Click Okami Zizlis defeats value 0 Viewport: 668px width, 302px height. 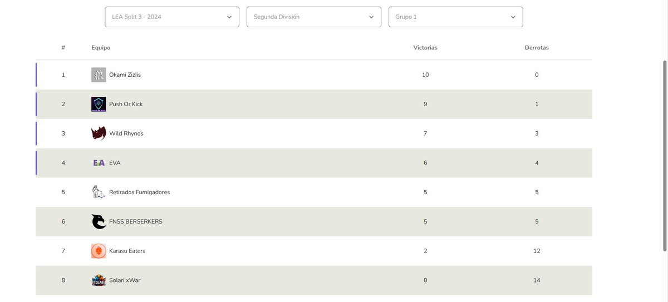pyautogui.click(x=537, y=75)
